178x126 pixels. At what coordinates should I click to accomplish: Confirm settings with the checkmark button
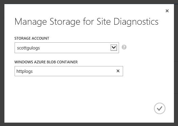tap(160, 108)
